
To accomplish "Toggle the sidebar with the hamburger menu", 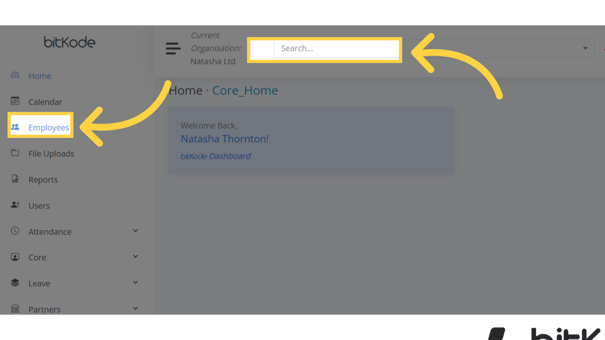I will pos(173,48).
